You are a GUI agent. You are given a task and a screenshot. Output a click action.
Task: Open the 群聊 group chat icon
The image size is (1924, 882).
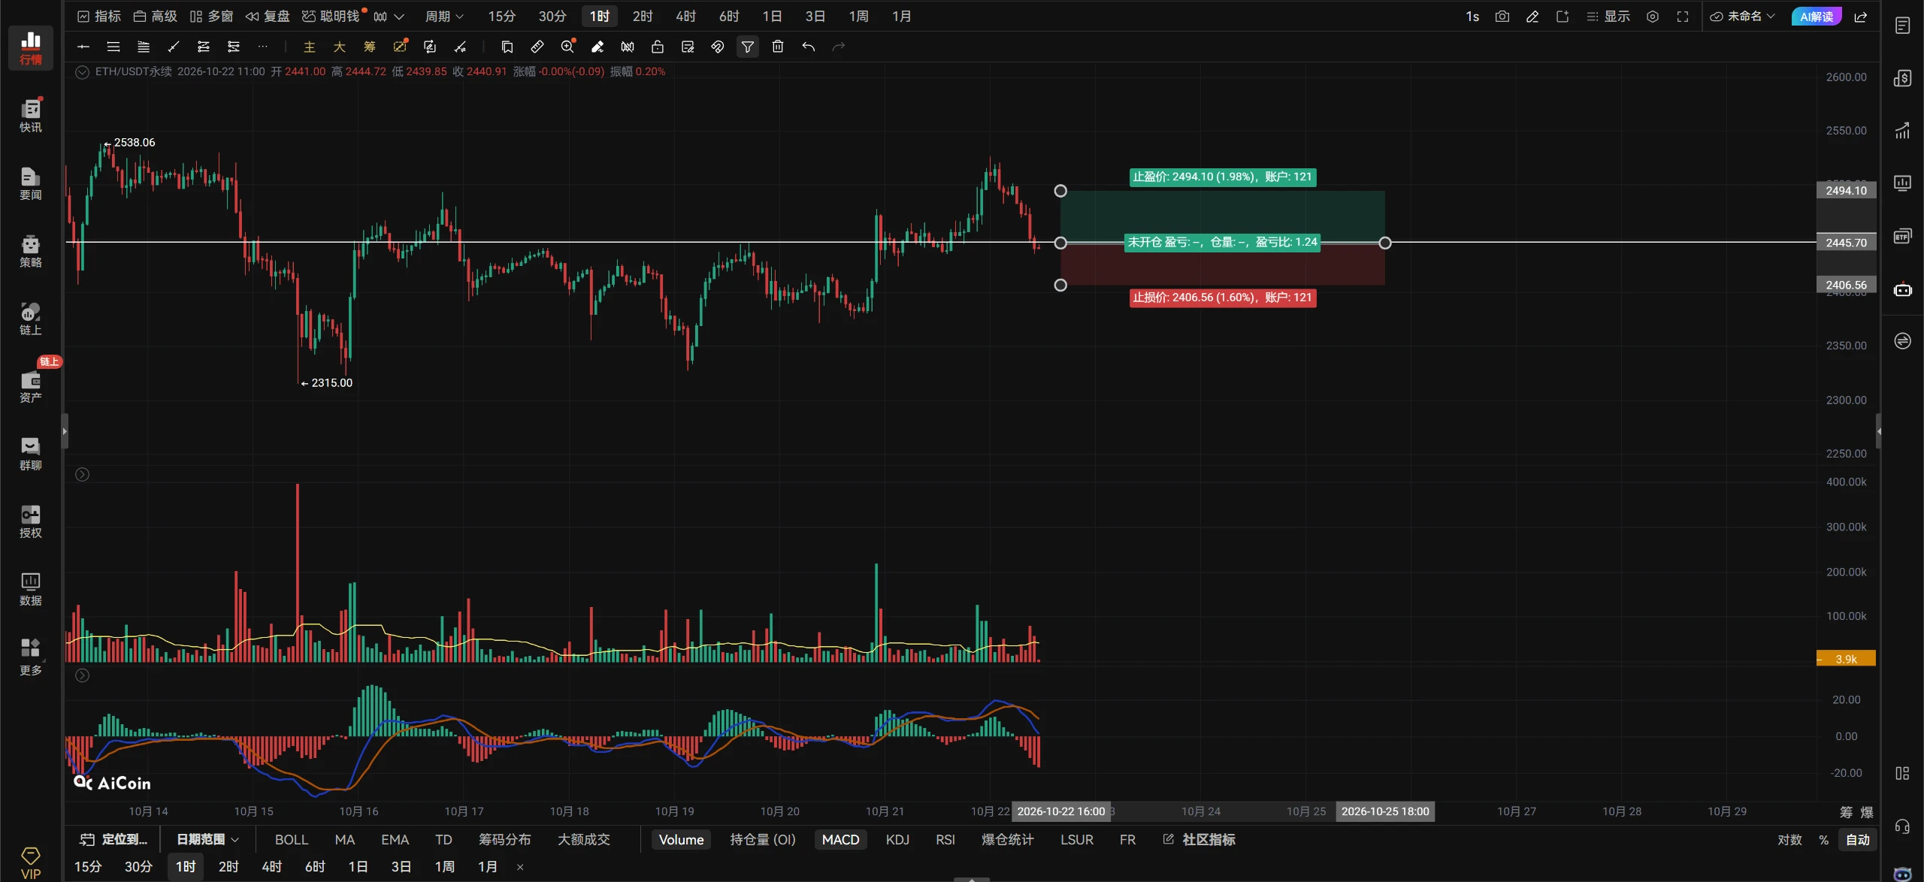[x=30, y=453]
